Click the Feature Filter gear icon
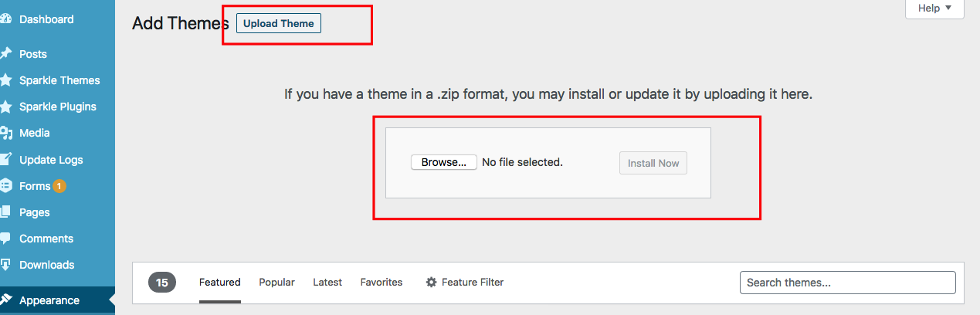 [x=432, y=283]
